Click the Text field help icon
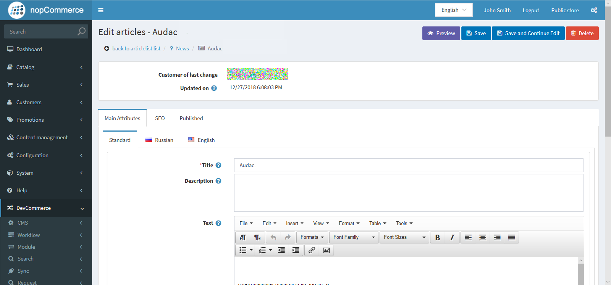Viewport: 611px width, 285px height. [218, 223]
